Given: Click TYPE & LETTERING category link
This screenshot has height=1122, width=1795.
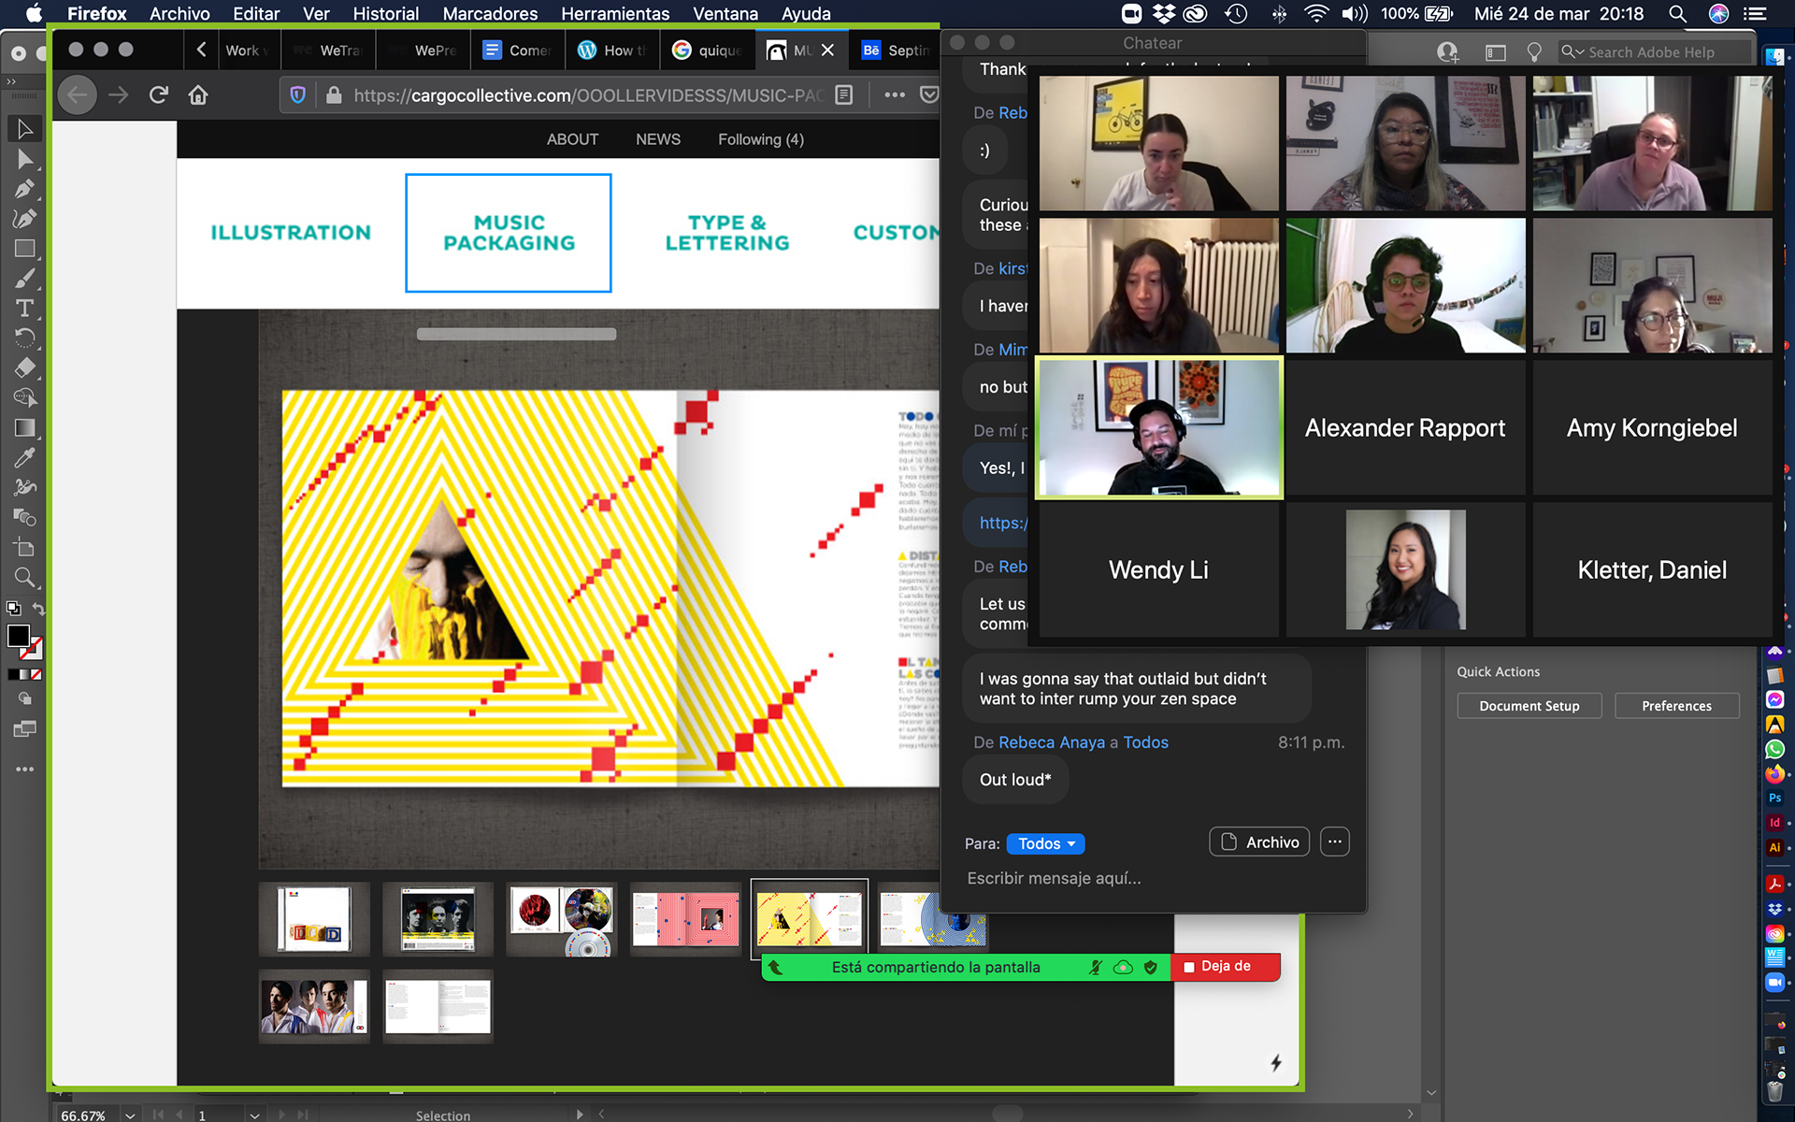Looking at the screenshot, I should tap(727, 233).
